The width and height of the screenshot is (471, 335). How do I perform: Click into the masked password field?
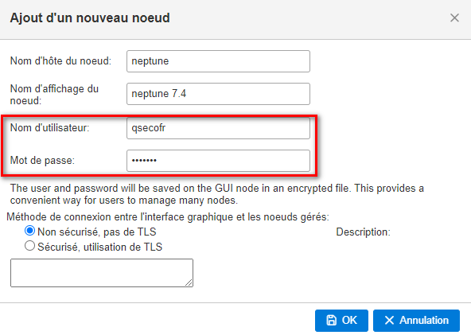(x=218, y=161)
